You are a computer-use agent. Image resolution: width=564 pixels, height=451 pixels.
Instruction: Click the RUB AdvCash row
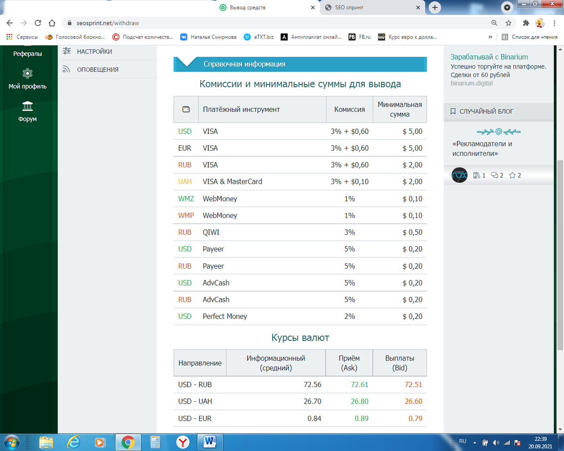(x=300, y=299)
